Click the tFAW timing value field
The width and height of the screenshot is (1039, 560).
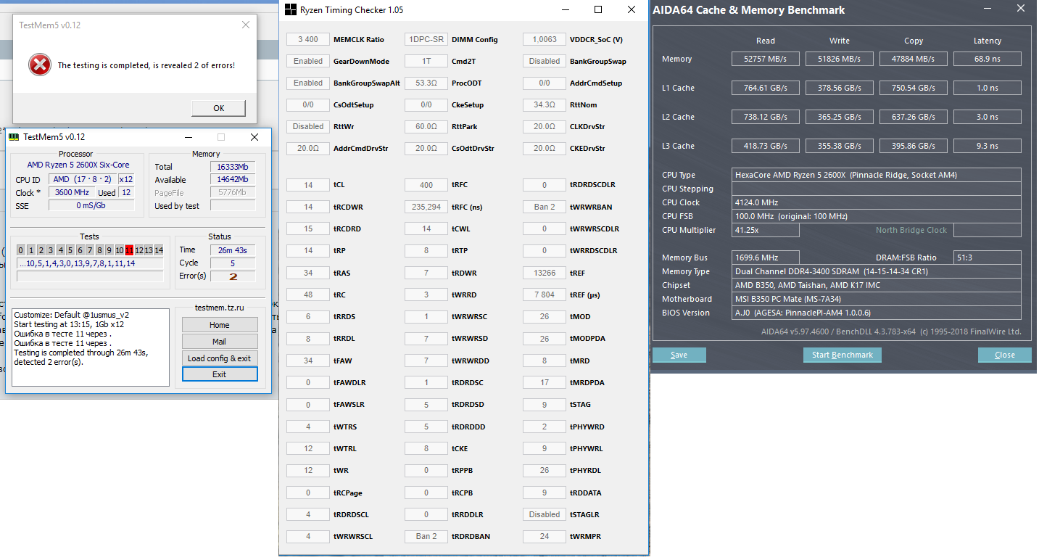point(308,361)
